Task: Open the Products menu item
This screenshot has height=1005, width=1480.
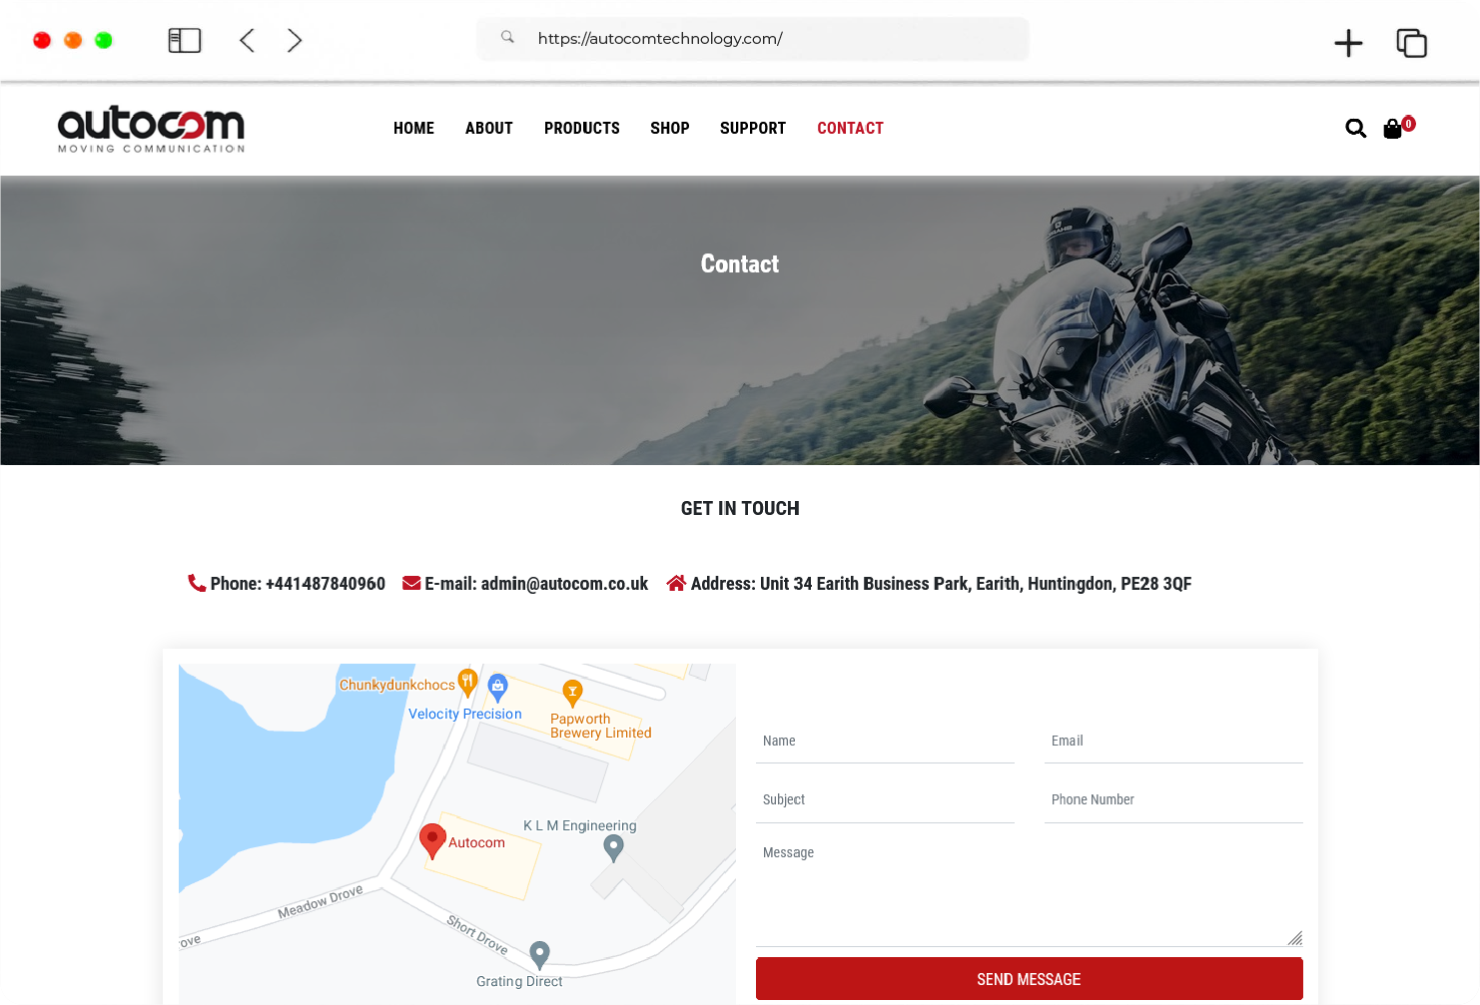Action: pos(581,128)
